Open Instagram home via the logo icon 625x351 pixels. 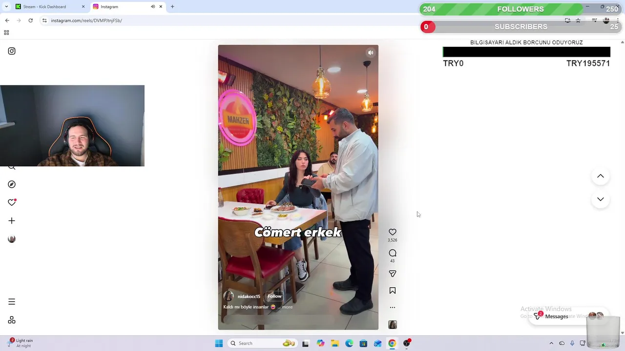12,51
